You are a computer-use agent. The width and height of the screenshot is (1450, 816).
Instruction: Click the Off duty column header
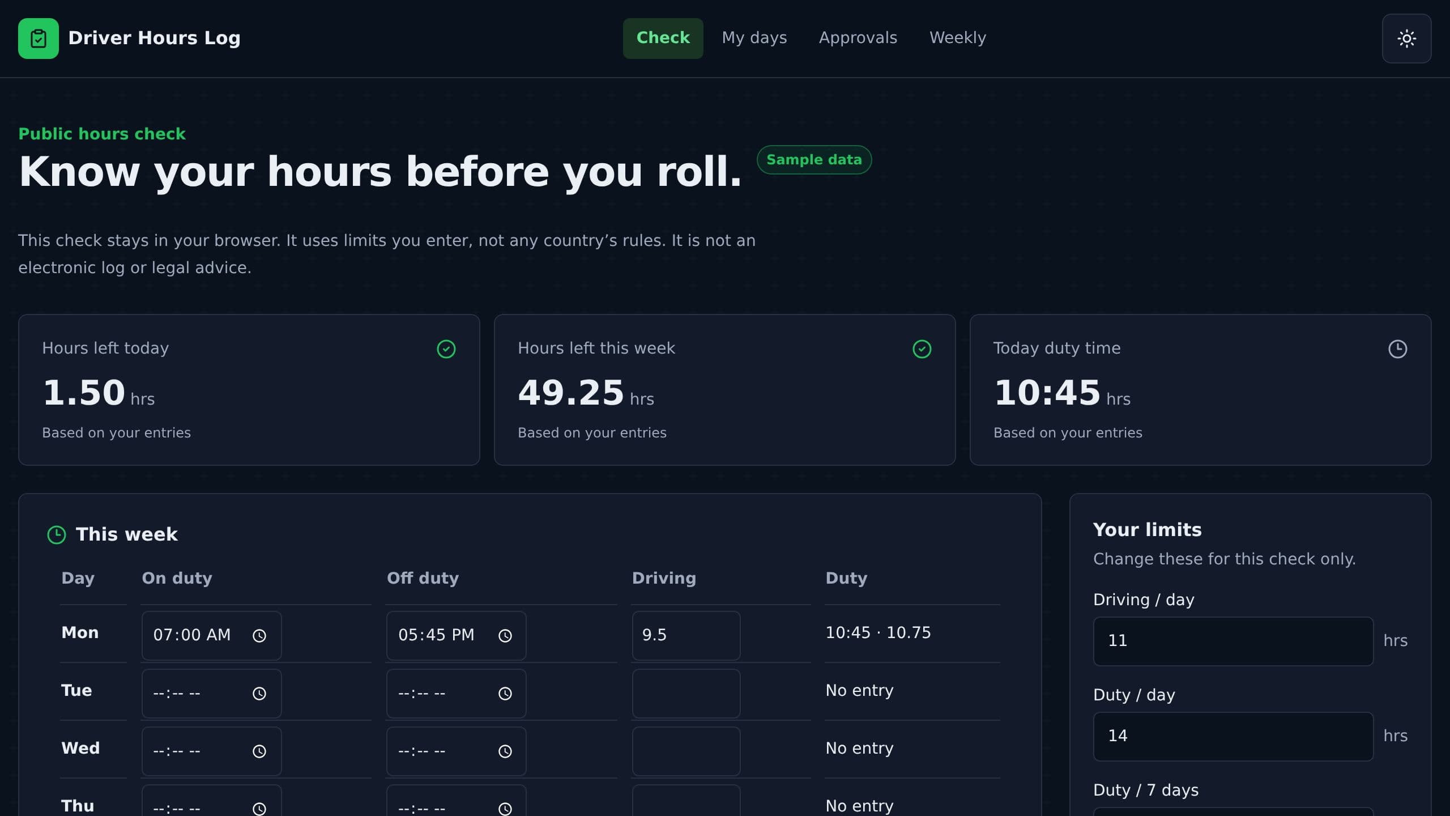(423, 578)
